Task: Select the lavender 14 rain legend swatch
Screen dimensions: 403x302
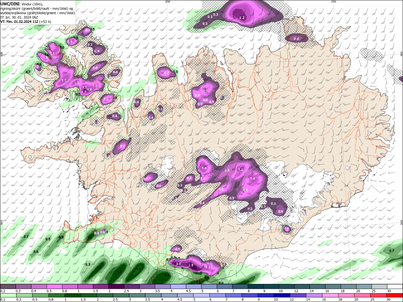Action: click(314, 295)
